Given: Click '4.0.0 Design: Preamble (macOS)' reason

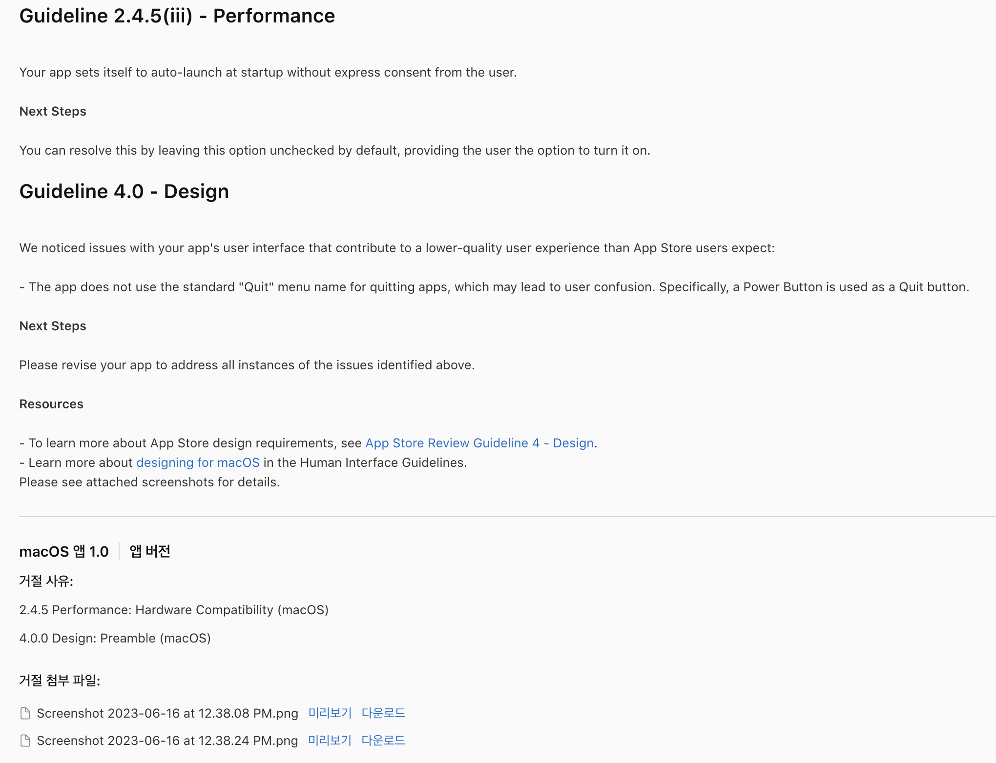Looking at the screenshot, I should (115, 638).
